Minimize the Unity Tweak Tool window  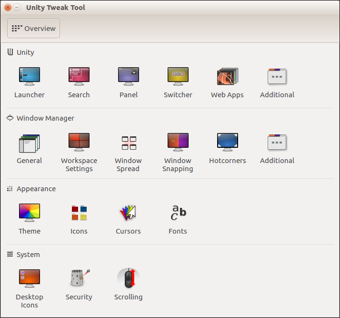17,7
